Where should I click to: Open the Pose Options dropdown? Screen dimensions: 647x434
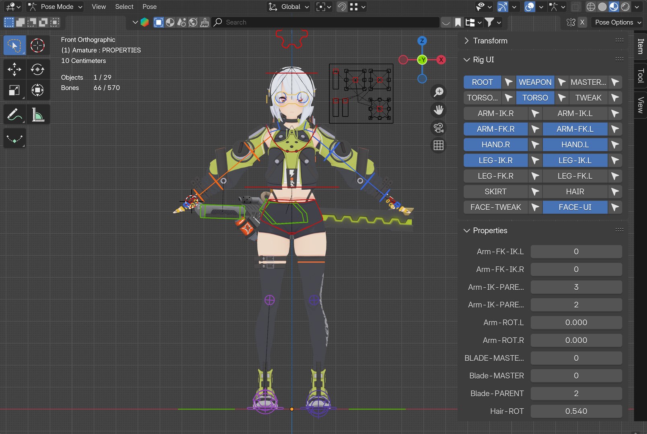618,23
